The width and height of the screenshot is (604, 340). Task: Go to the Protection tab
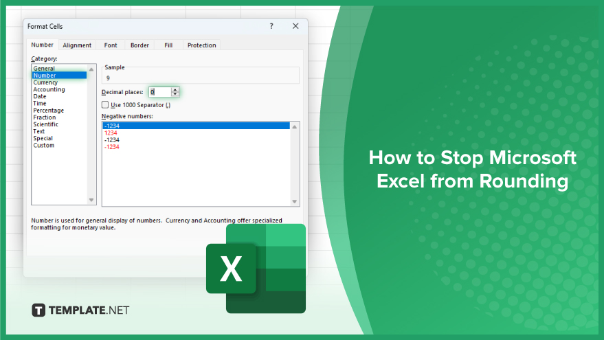tap(201, 45)
